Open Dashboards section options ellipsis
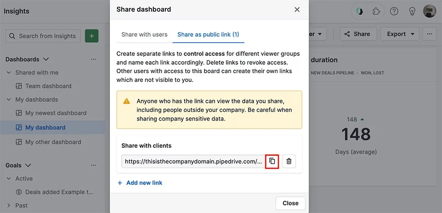The image size is (442, 213). [x=93, y=59]
